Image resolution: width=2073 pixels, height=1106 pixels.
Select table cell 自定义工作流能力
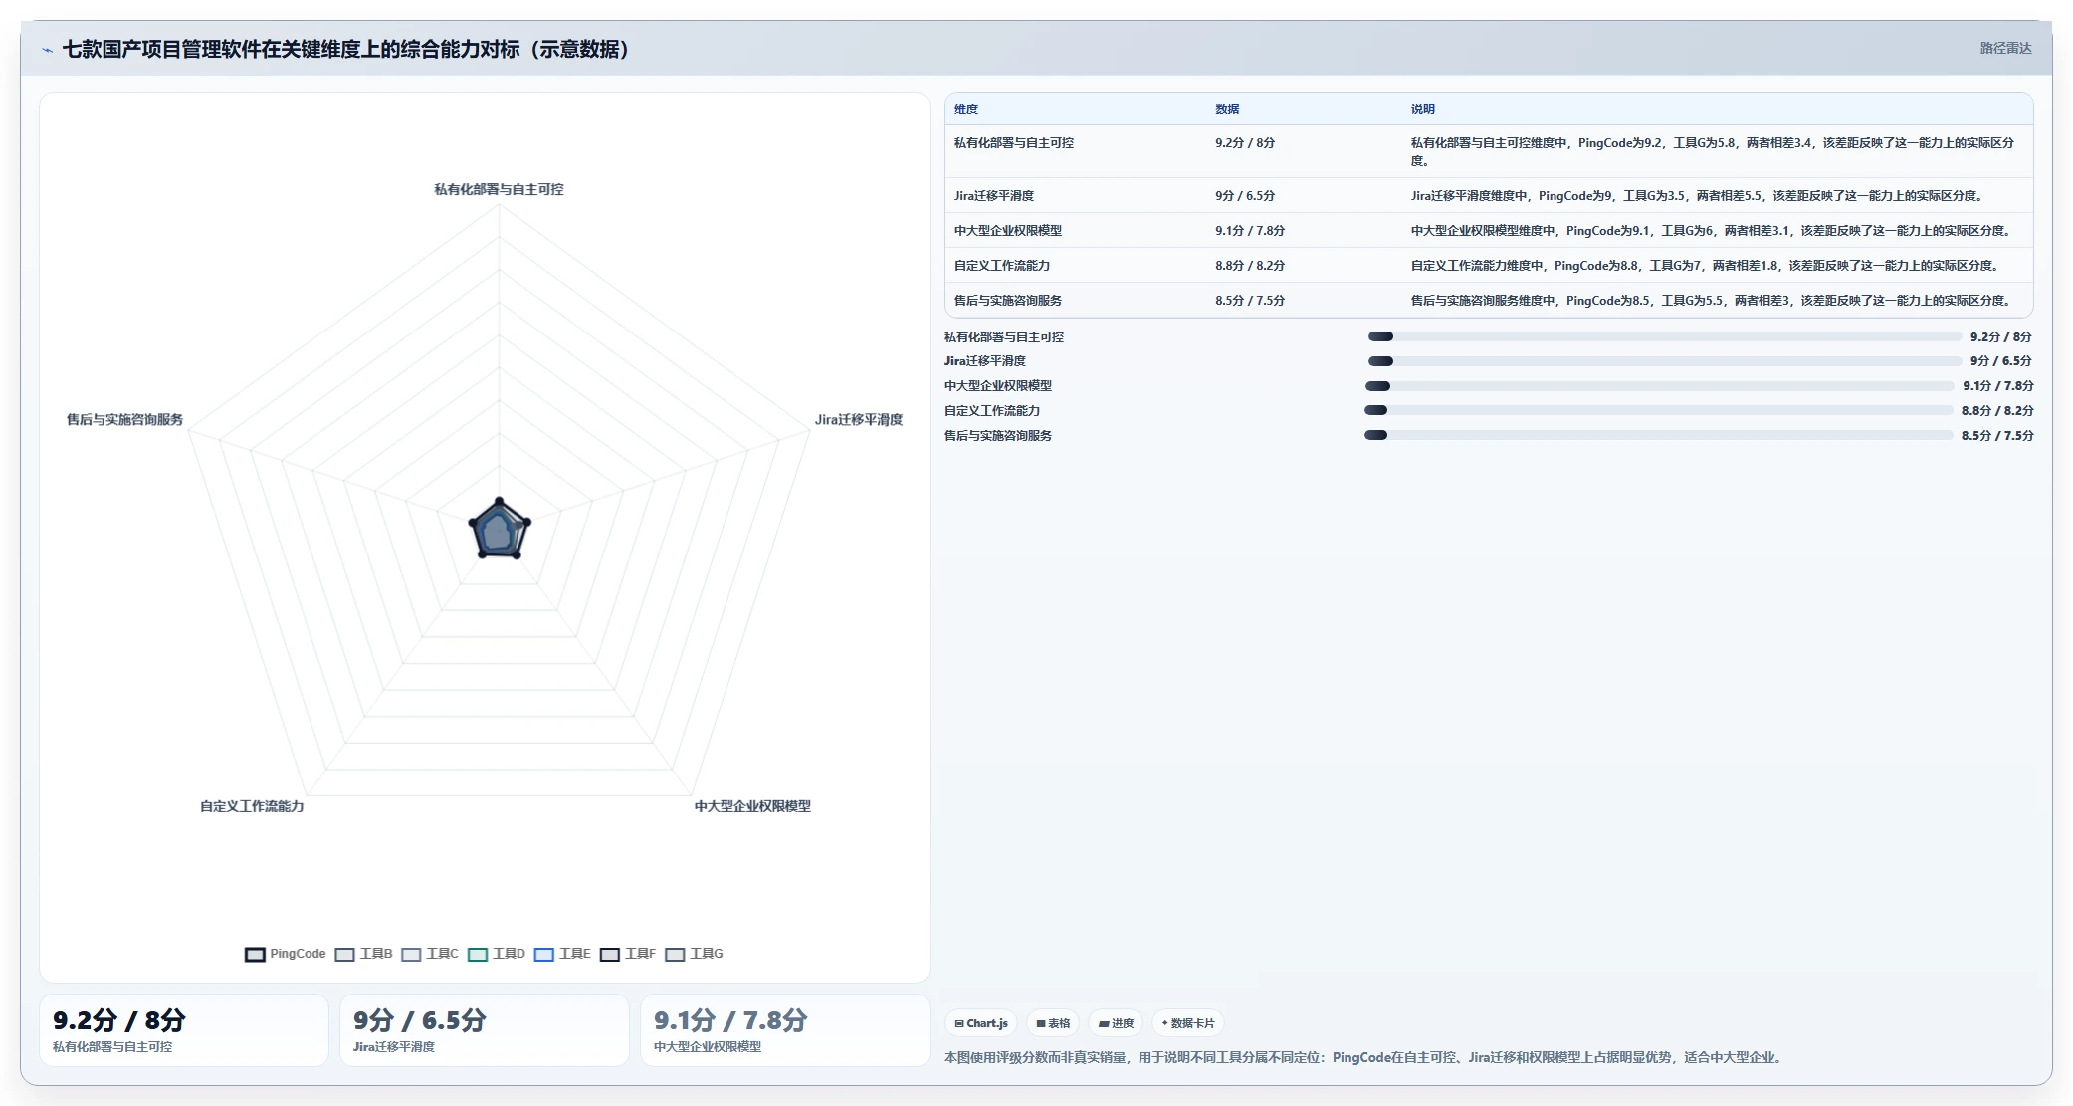coord(1002,266)
